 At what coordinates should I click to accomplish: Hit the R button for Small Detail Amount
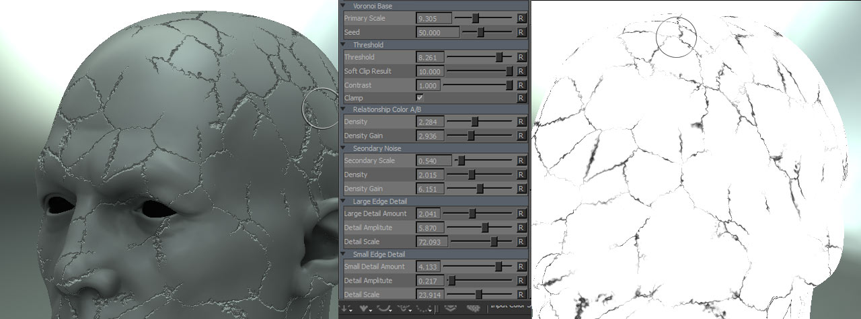click(x=521, y=267)
